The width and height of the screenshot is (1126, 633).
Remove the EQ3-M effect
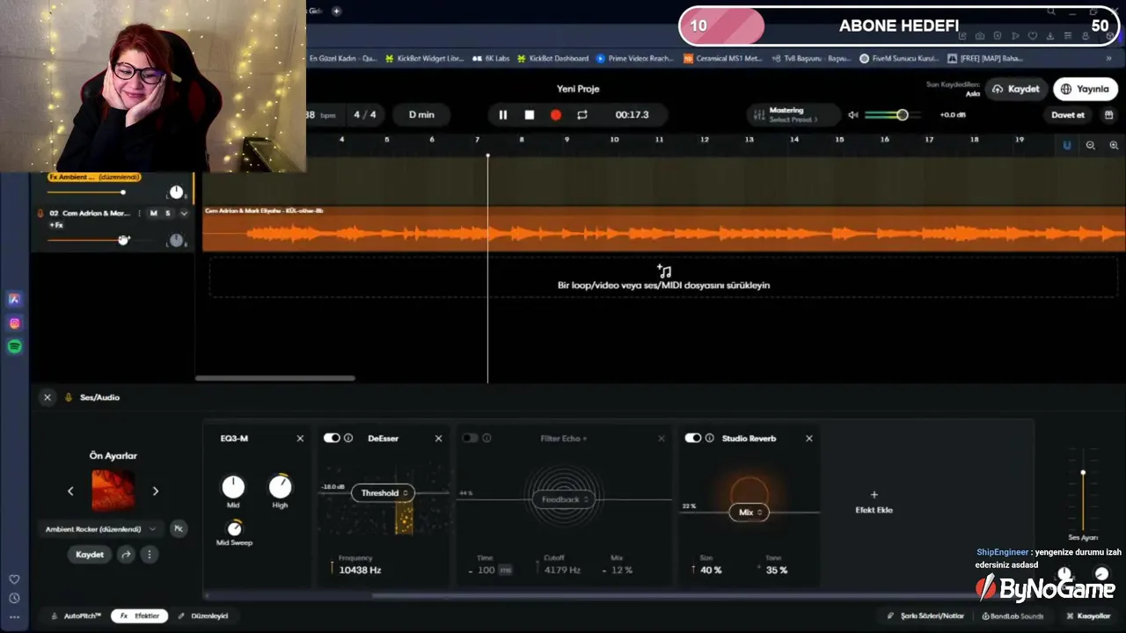click(300, 438)
